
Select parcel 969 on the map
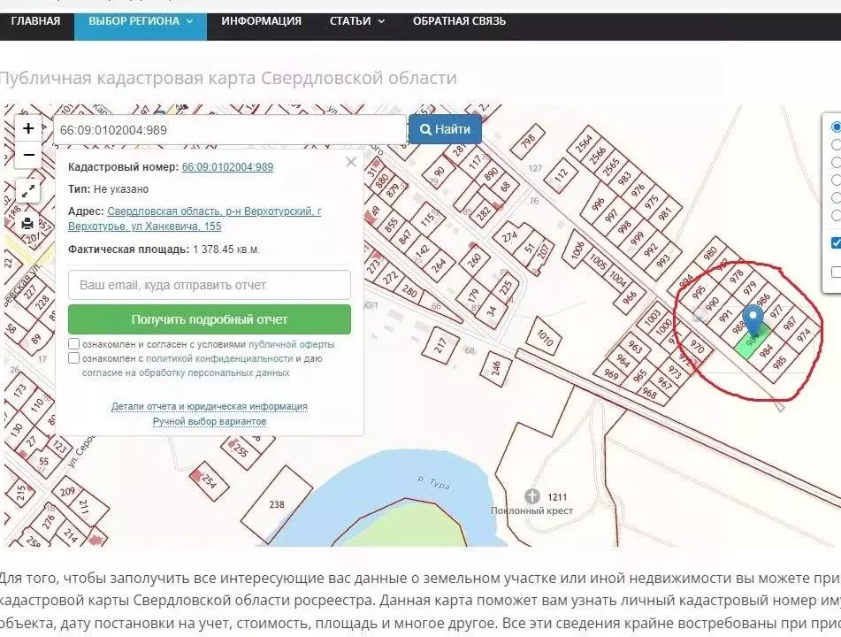coord(610,373)
